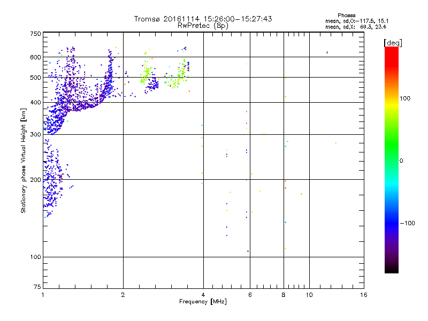Click the y-axis tick label '200'

[35, 180]
